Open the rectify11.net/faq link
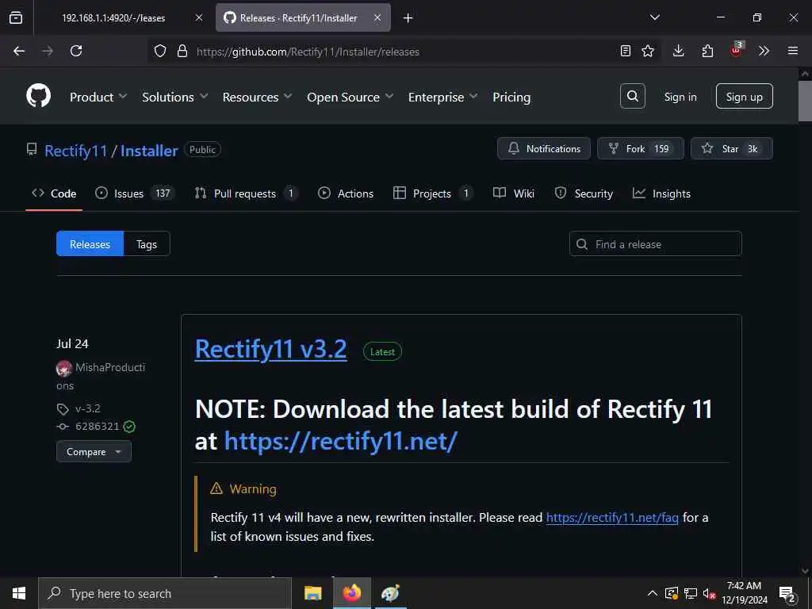Screen dimensions: 812x609 612,517
